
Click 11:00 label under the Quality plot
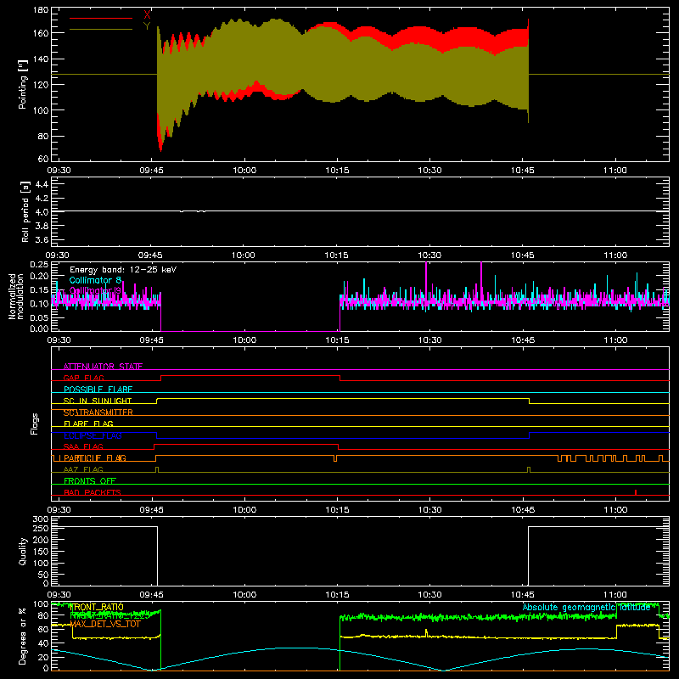[614, 595]
